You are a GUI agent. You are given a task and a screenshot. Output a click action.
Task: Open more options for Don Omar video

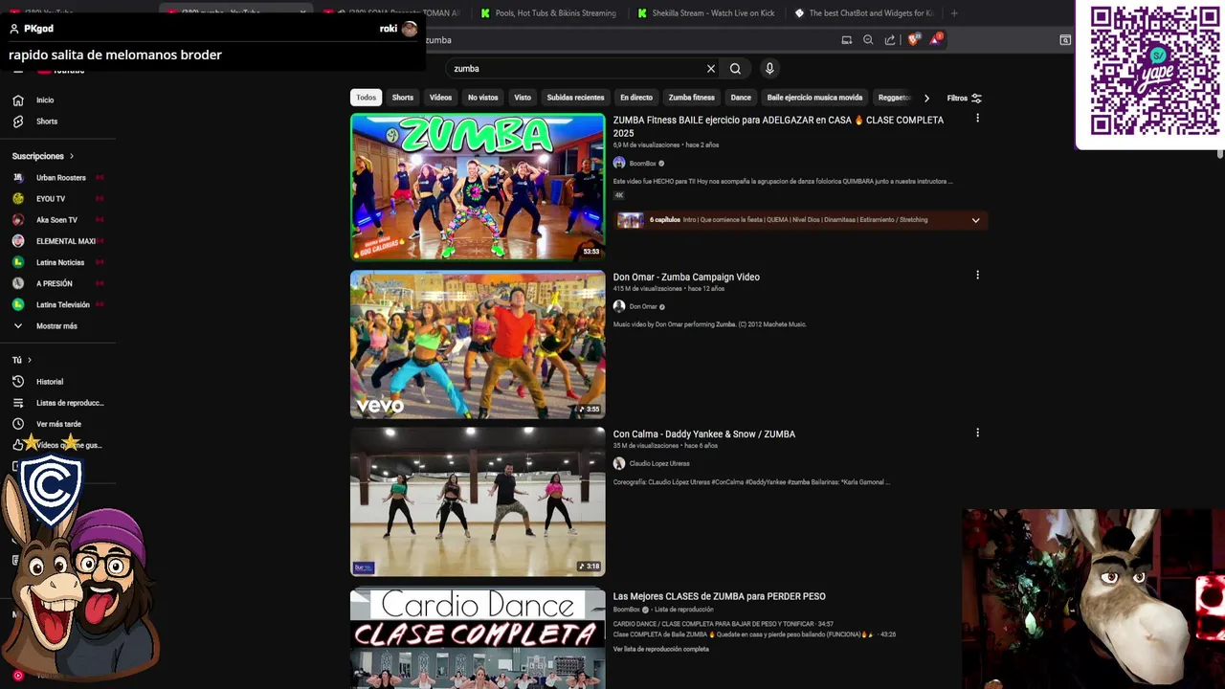977,275
